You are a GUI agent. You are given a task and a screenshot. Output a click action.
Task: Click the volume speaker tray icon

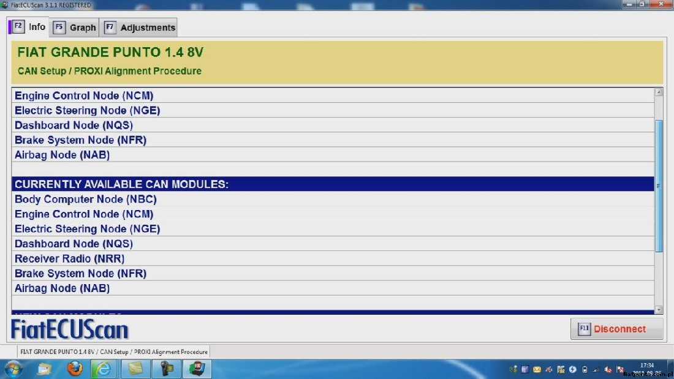point(608,370)
